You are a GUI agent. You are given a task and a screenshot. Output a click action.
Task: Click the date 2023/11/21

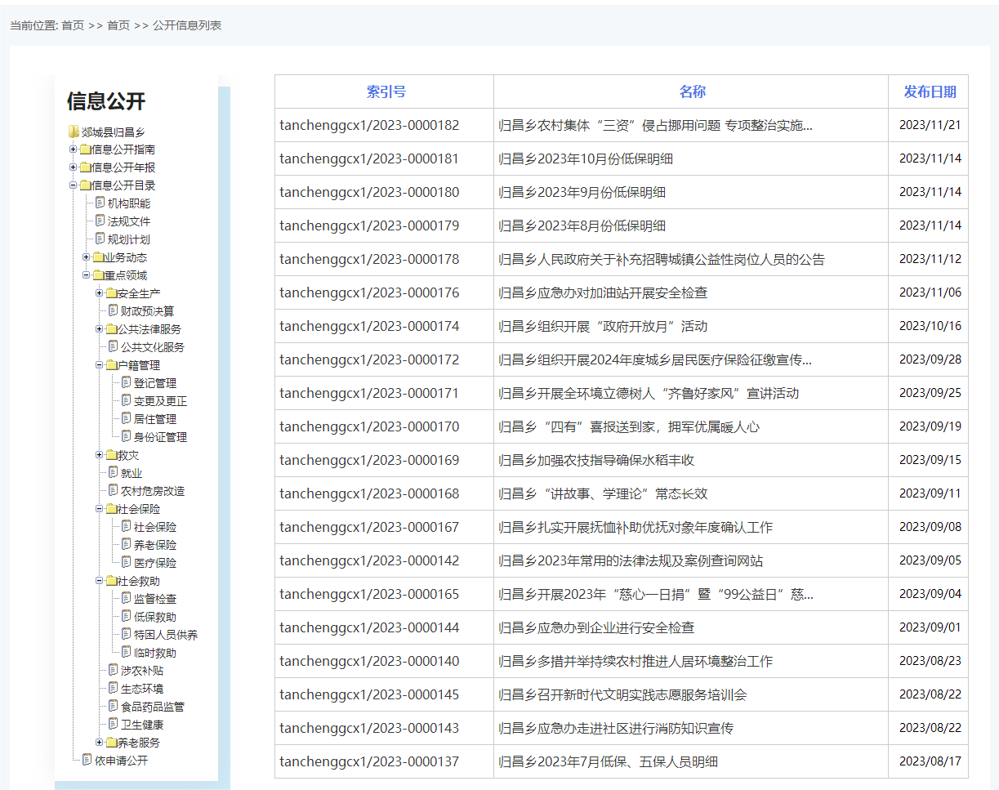[x=930, y=125]
